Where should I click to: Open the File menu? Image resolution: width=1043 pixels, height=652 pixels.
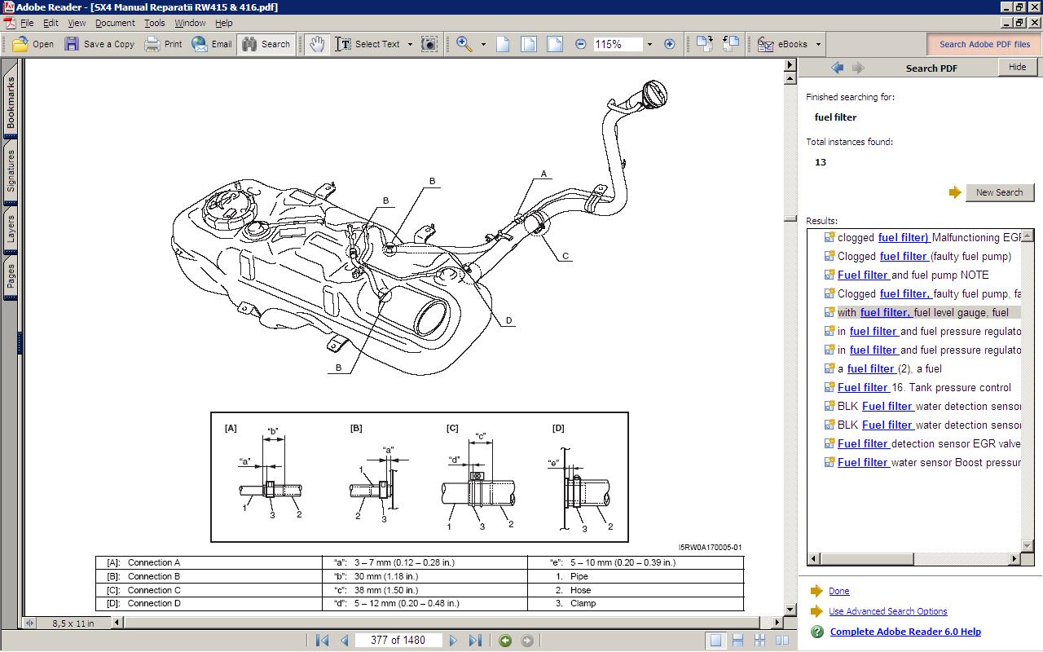[26, 23]
